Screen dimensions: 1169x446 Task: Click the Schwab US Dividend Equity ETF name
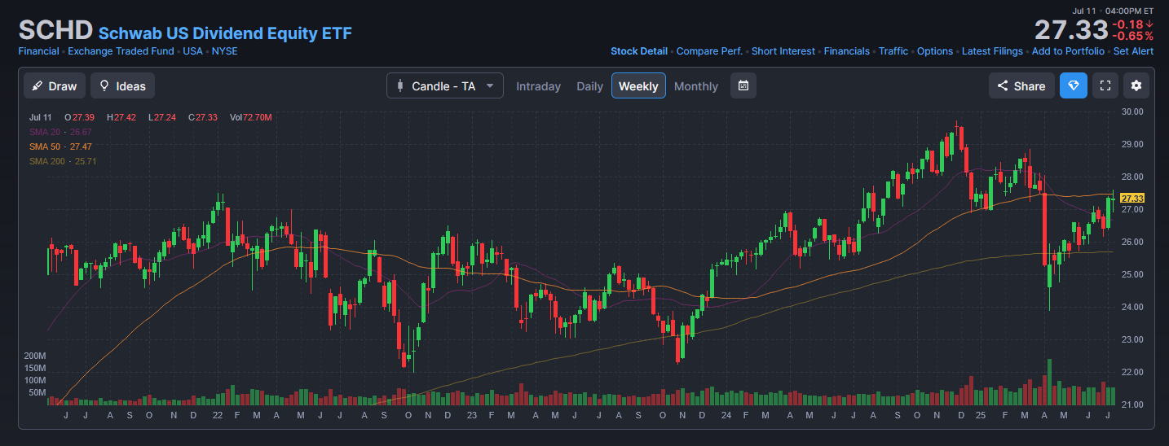pyautogui.click(x=226, y=33)
